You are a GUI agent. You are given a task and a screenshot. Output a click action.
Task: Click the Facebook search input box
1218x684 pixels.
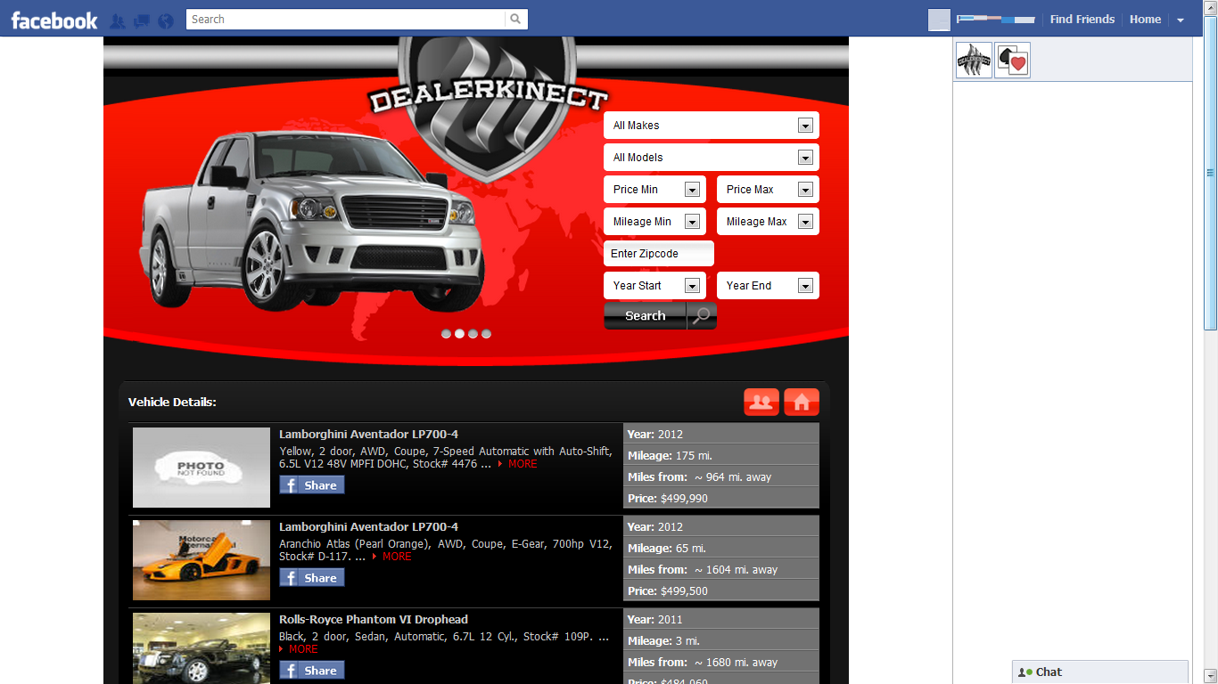(346, 20)
